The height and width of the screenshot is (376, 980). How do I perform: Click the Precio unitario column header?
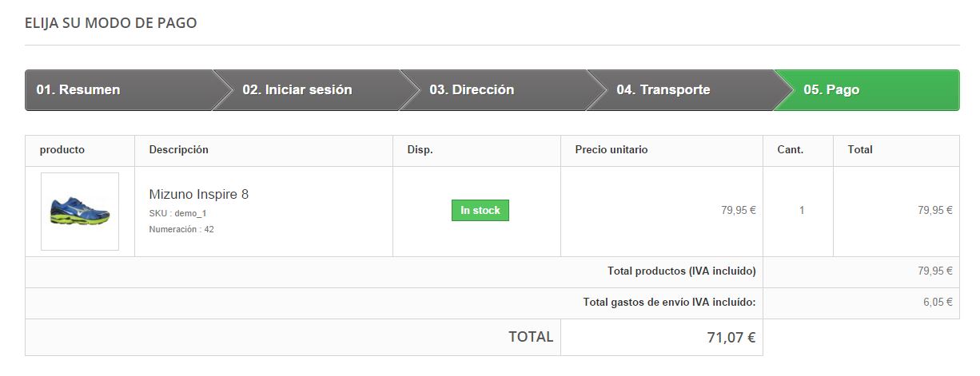coord(612,150)
